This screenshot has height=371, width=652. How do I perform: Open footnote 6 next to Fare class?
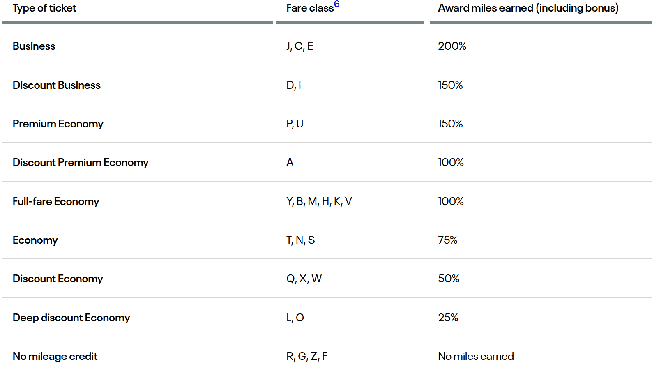336,4
